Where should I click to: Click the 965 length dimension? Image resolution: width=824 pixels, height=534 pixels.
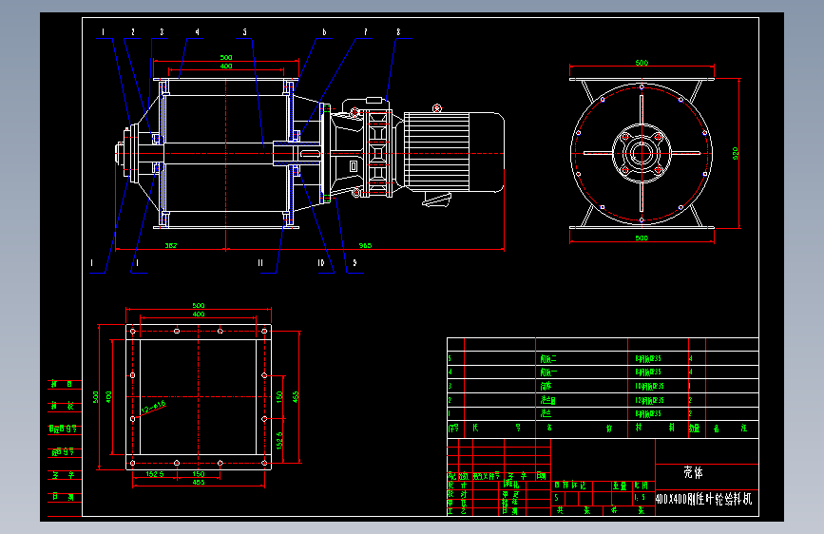(365, 245)
